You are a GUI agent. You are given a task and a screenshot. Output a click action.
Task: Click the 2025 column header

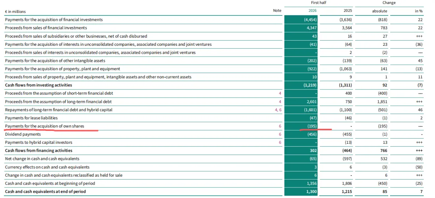348,11
